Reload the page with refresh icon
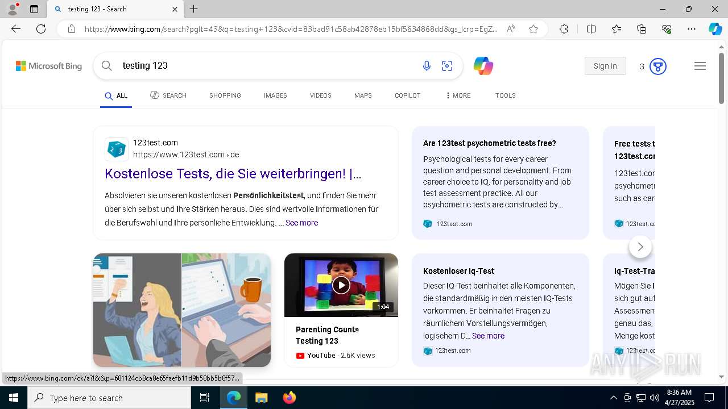The width and height of the screenshot is (728, 409). [x=41, y=29]
